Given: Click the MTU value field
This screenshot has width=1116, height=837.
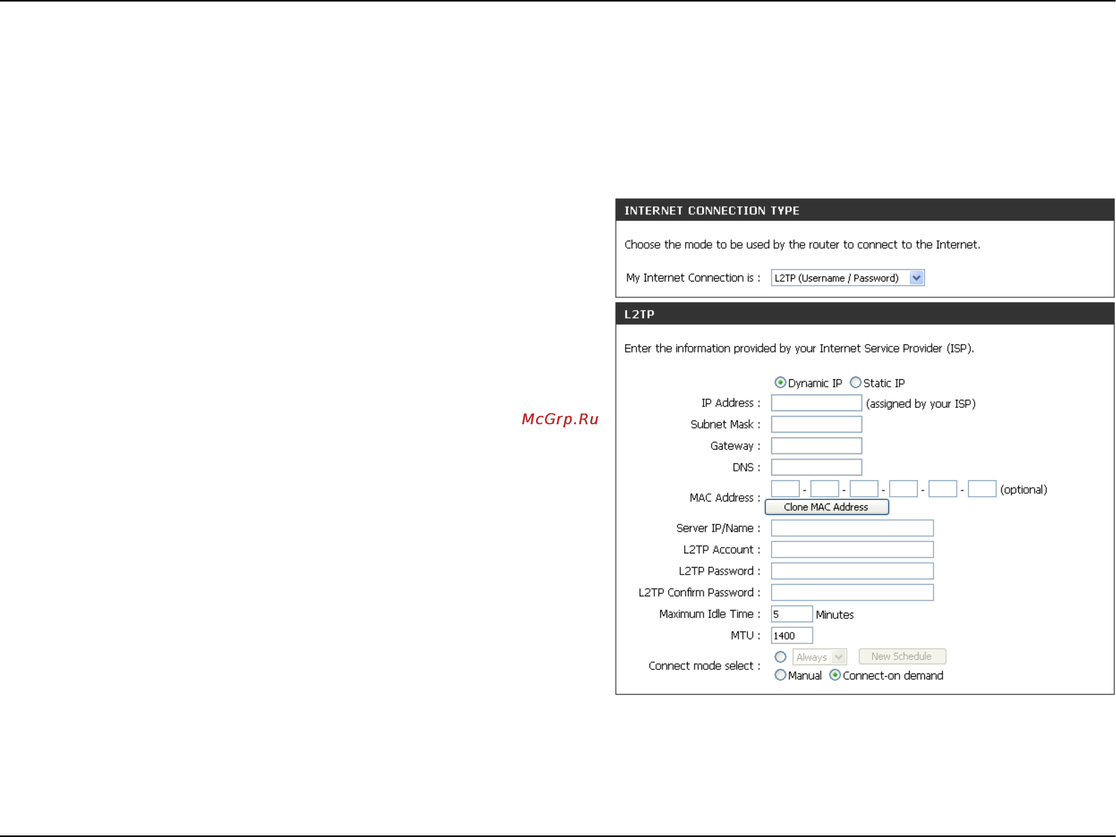Looking at the screenshot, I should (792, 636).
